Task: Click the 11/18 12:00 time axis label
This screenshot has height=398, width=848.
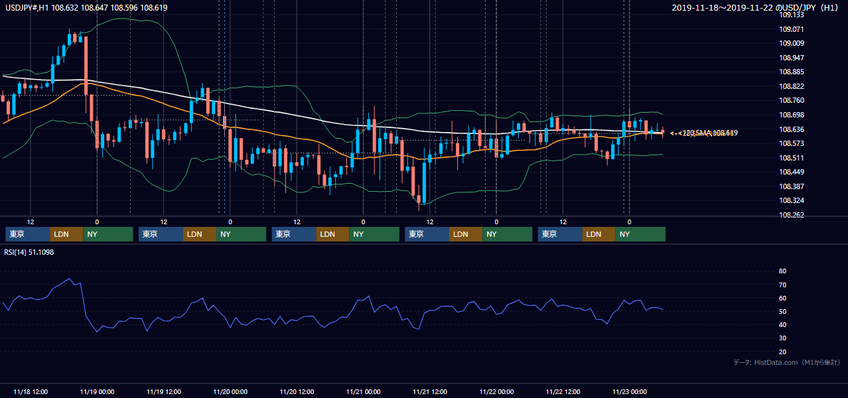Action: point(31,391)
